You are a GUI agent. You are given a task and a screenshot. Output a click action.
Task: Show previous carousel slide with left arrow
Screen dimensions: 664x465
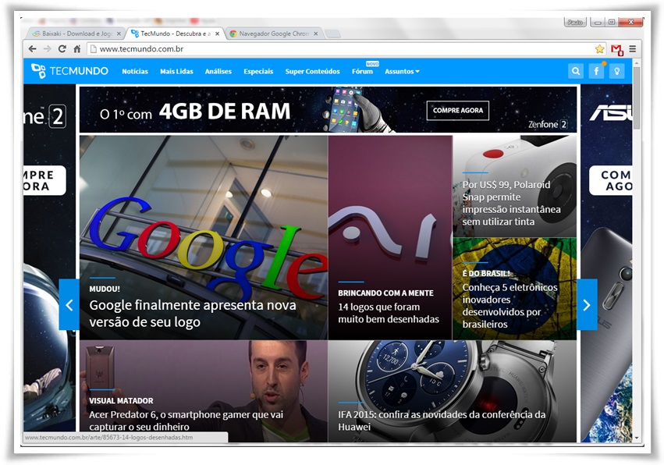69,304
